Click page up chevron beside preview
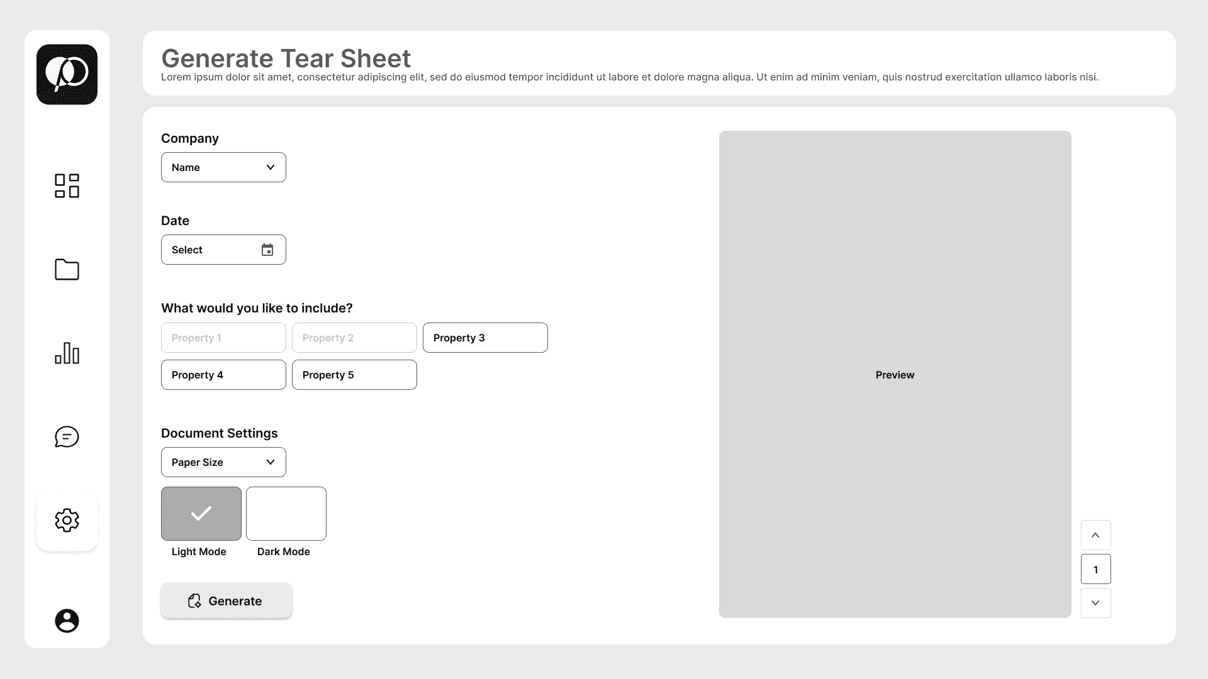The image size is (1208, 679). coord(1095,535)
